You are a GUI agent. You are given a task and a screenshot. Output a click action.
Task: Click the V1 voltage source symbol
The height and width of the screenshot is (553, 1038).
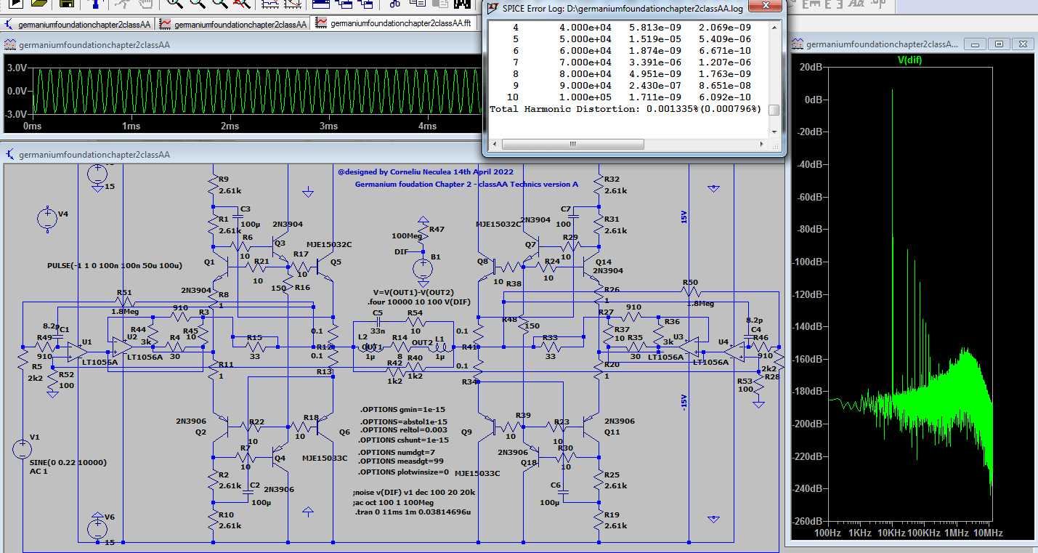(x=23, y=449)
